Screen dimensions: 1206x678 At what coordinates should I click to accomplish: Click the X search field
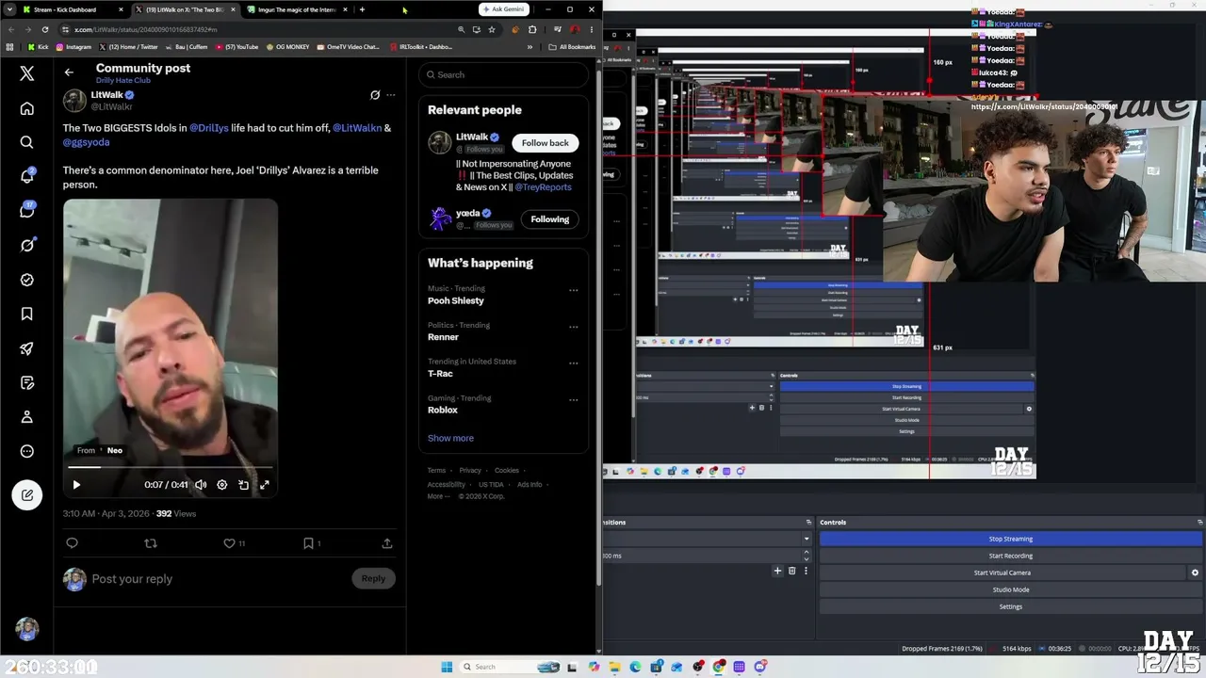[504, 74]
